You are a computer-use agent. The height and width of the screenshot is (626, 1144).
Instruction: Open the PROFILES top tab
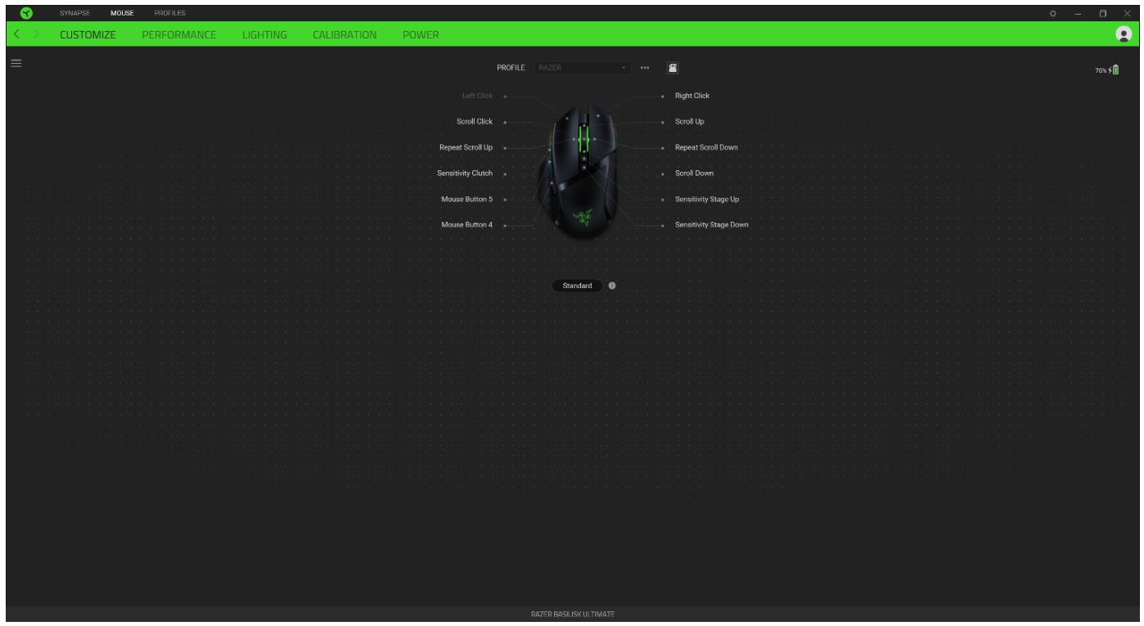pyautogui.click(x=170, y=13)
